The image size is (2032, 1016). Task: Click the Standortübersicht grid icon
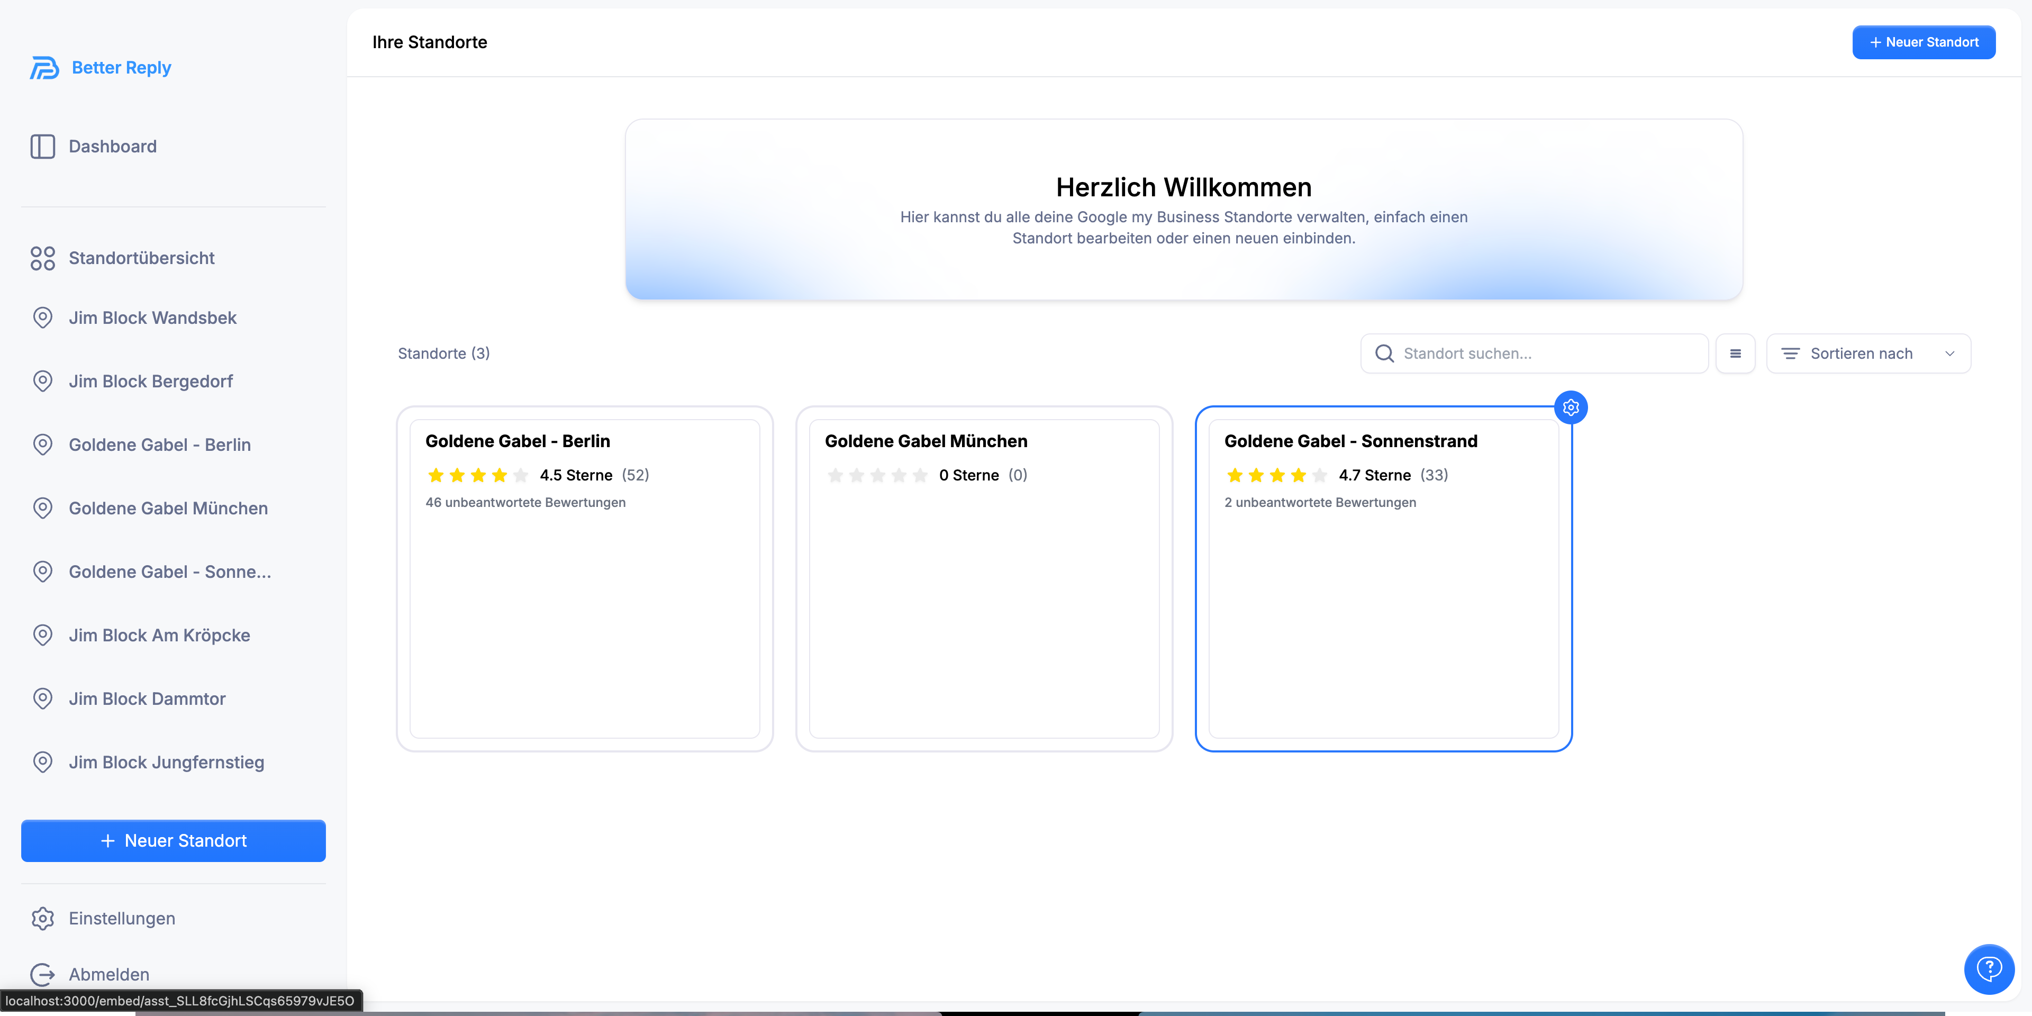pyautogui.click(x=42, y=258)
